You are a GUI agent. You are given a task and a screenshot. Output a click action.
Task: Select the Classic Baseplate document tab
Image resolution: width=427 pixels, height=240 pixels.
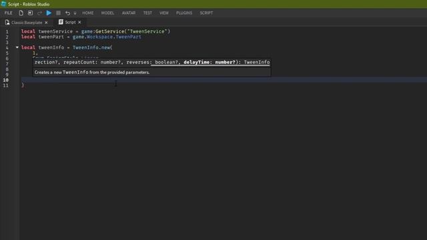27,22
